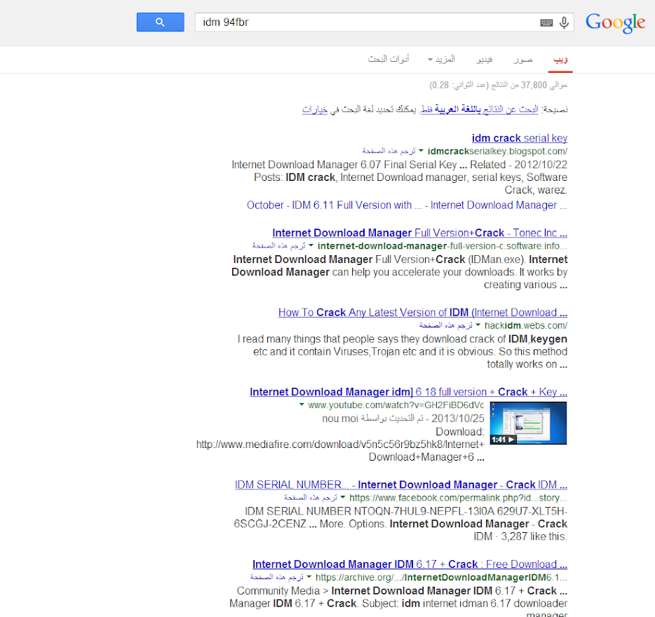Open the on-screen keyboard icon in search box

[x=546, y=22]
